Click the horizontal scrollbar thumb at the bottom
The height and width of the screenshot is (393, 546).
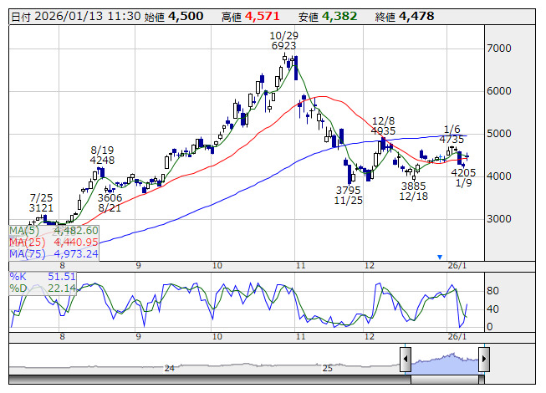[444, 380]
